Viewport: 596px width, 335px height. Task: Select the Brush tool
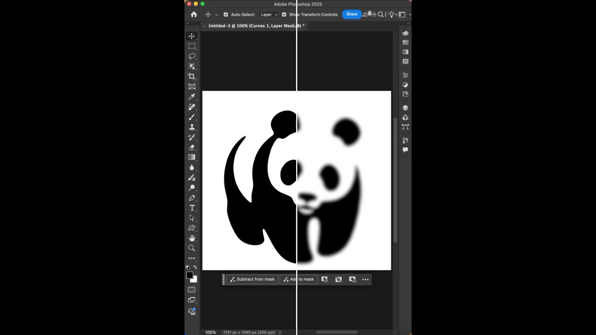pos(191,117)
